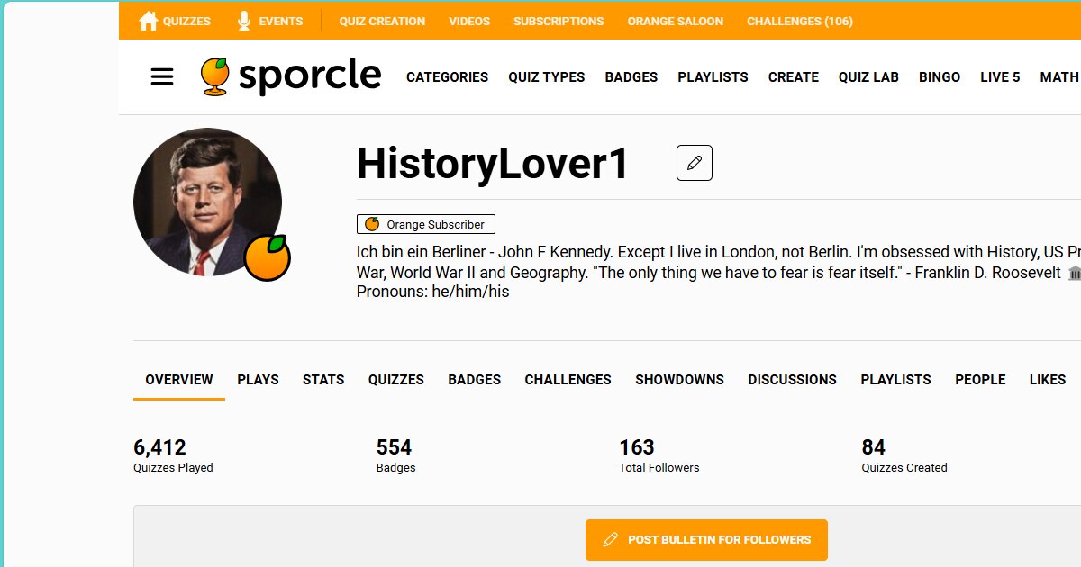Click the pencil edit profile icon
This screenshot has width=1081, height=567.
click(695, 163)
